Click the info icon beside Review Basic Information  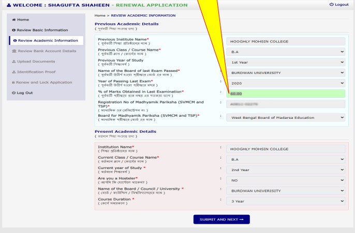(14, 30)
